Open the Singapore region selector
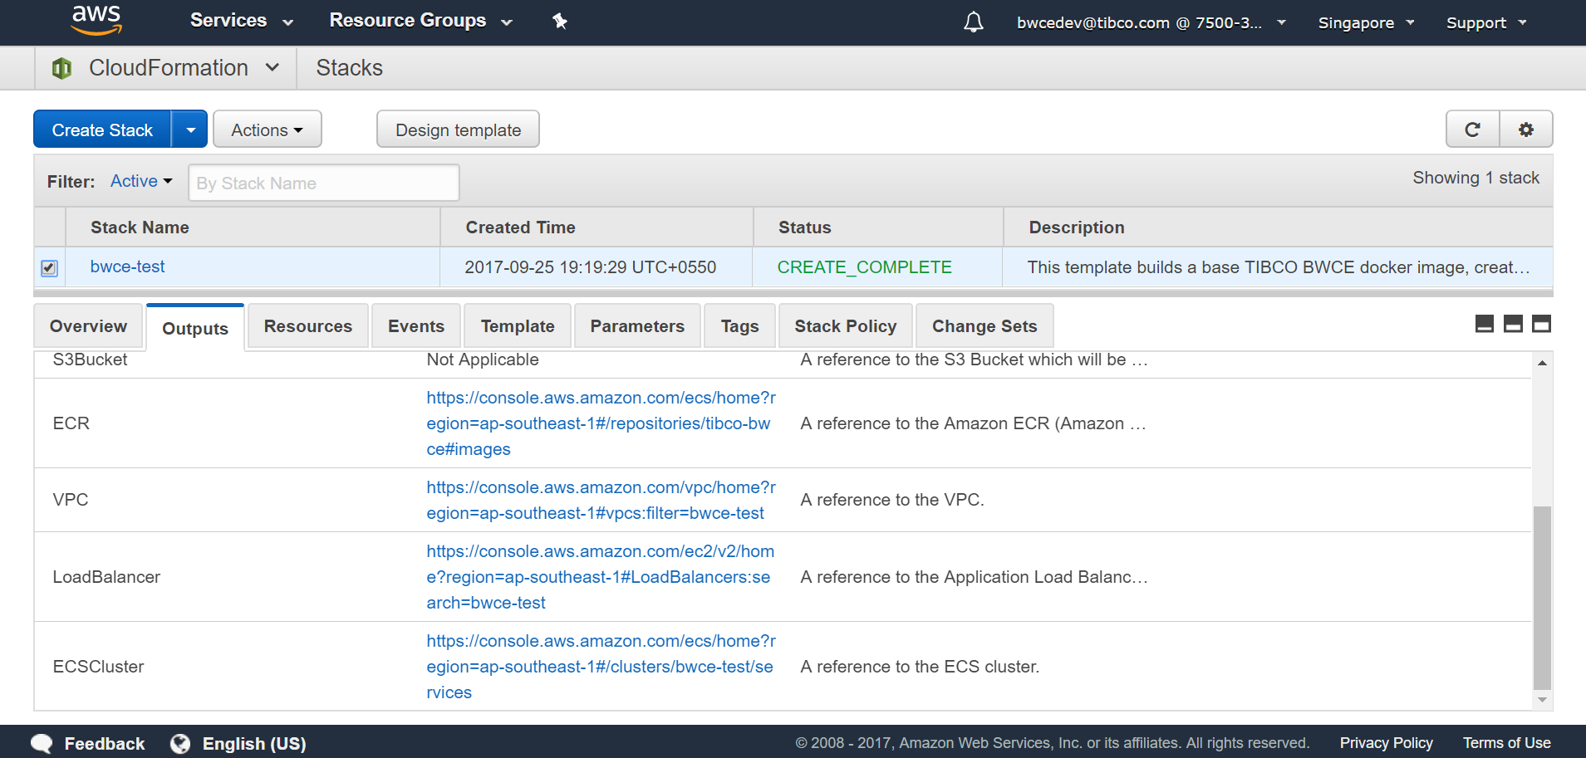The image size is (1586, 758). click(x=1365, y=23)
